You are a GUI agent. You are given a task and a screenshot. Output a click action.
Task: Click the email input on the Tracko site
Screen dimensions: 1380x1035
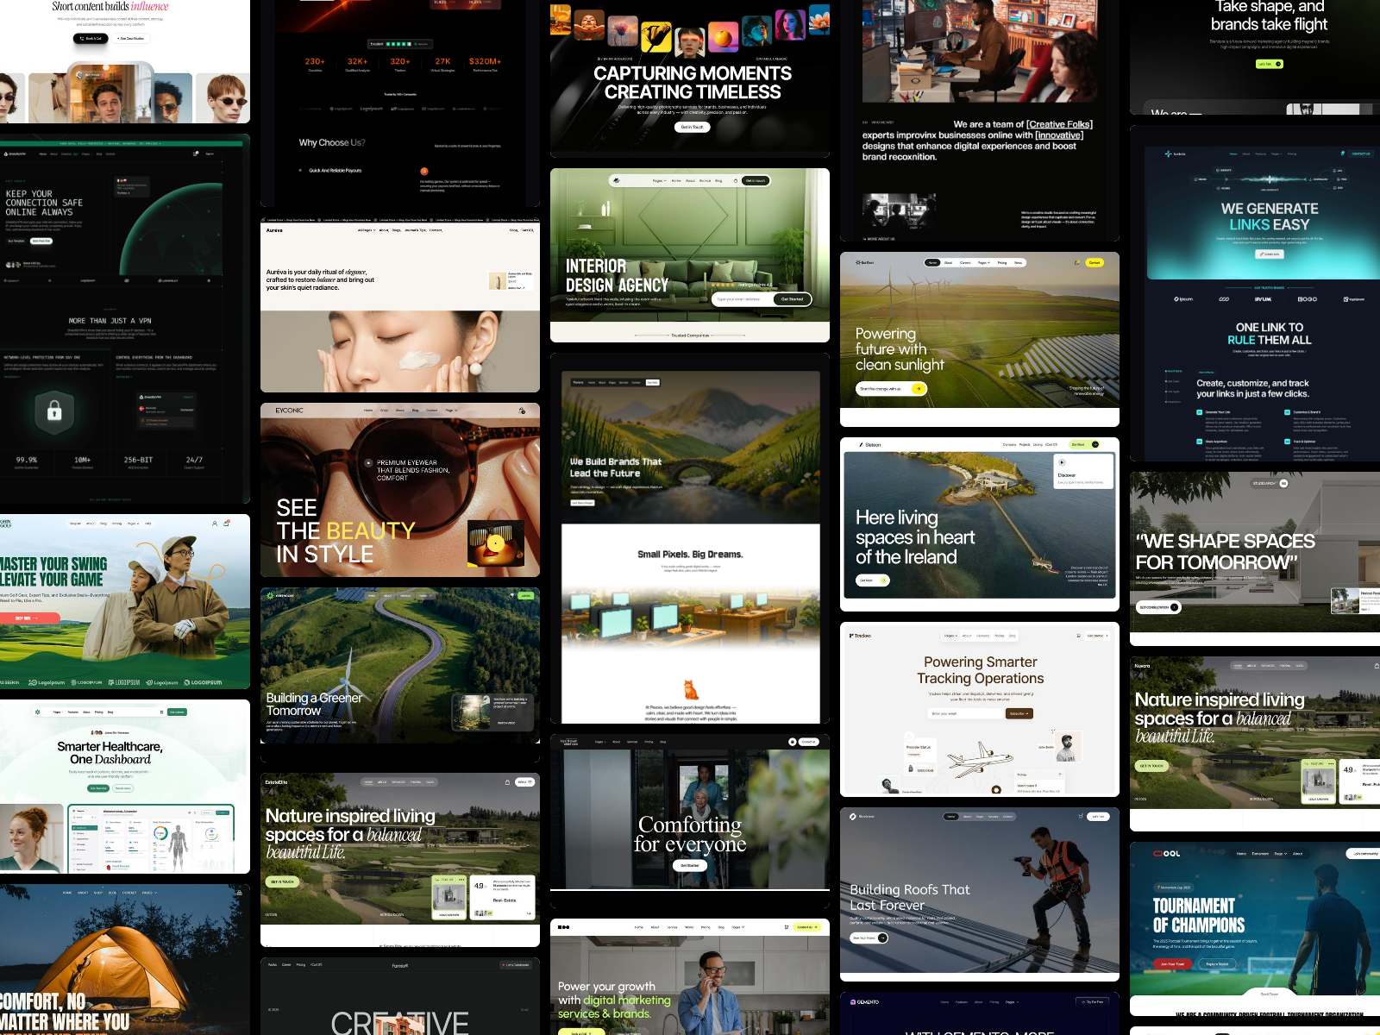coord(966,713)
